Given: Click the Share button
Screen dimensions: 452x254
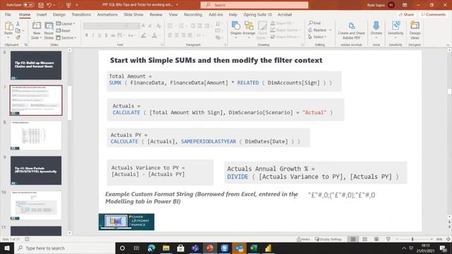Looking at the screenshot, I should [x=407, y=14].
